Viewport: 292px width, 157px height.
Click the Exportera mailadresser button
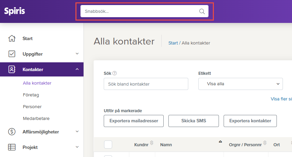(x=133, y=121)
